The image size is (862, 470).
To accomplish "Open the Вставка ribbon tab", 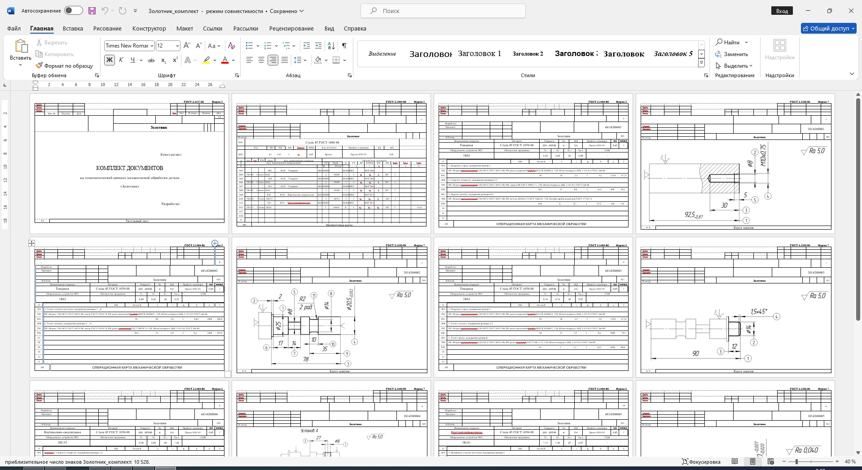I will [x=73, y=28].
